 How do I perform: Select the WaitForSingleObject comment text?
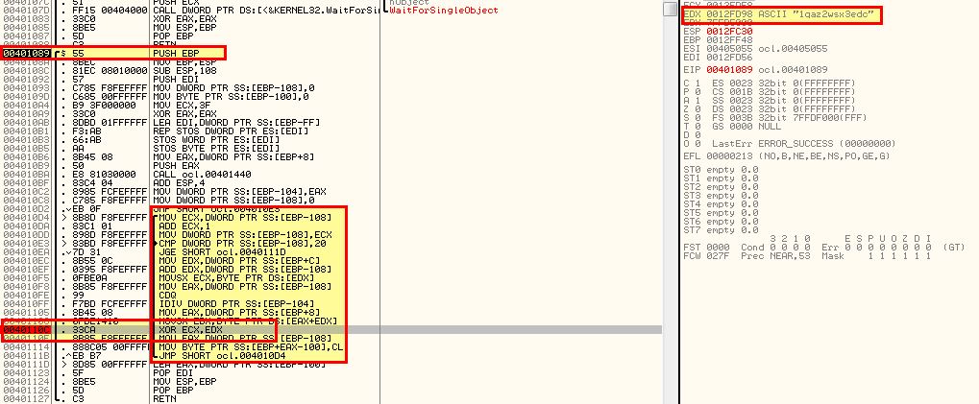pyautogui.click(x=444, y=11)
